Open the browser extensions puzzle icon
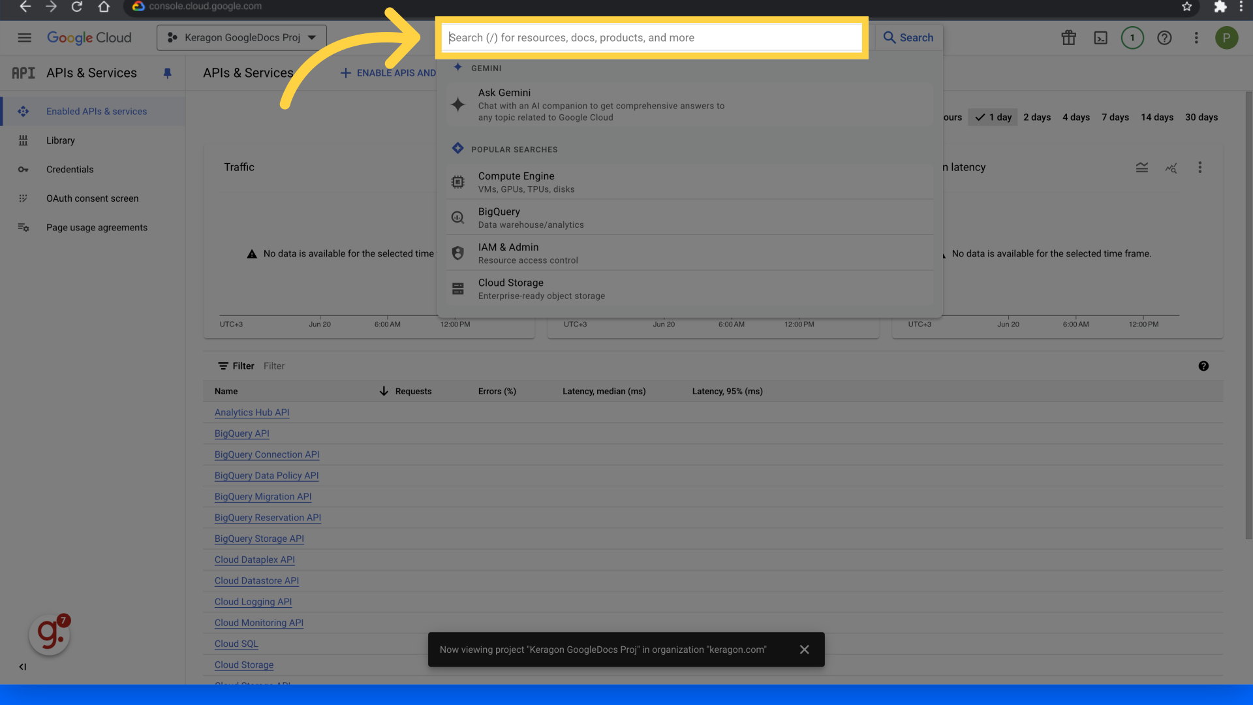 (1220, 7)
